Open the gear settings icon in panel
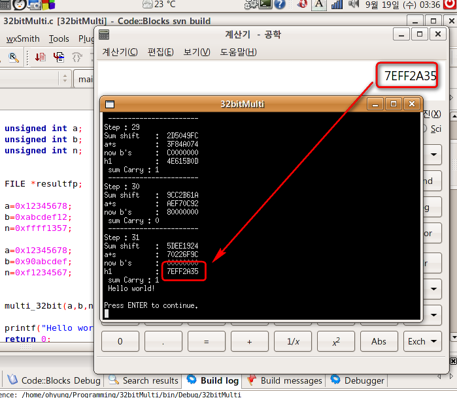 (251, 4)
